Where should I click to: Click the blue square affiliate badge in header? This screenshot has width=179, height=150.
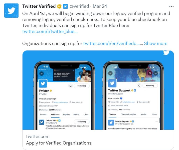point(65,6)
